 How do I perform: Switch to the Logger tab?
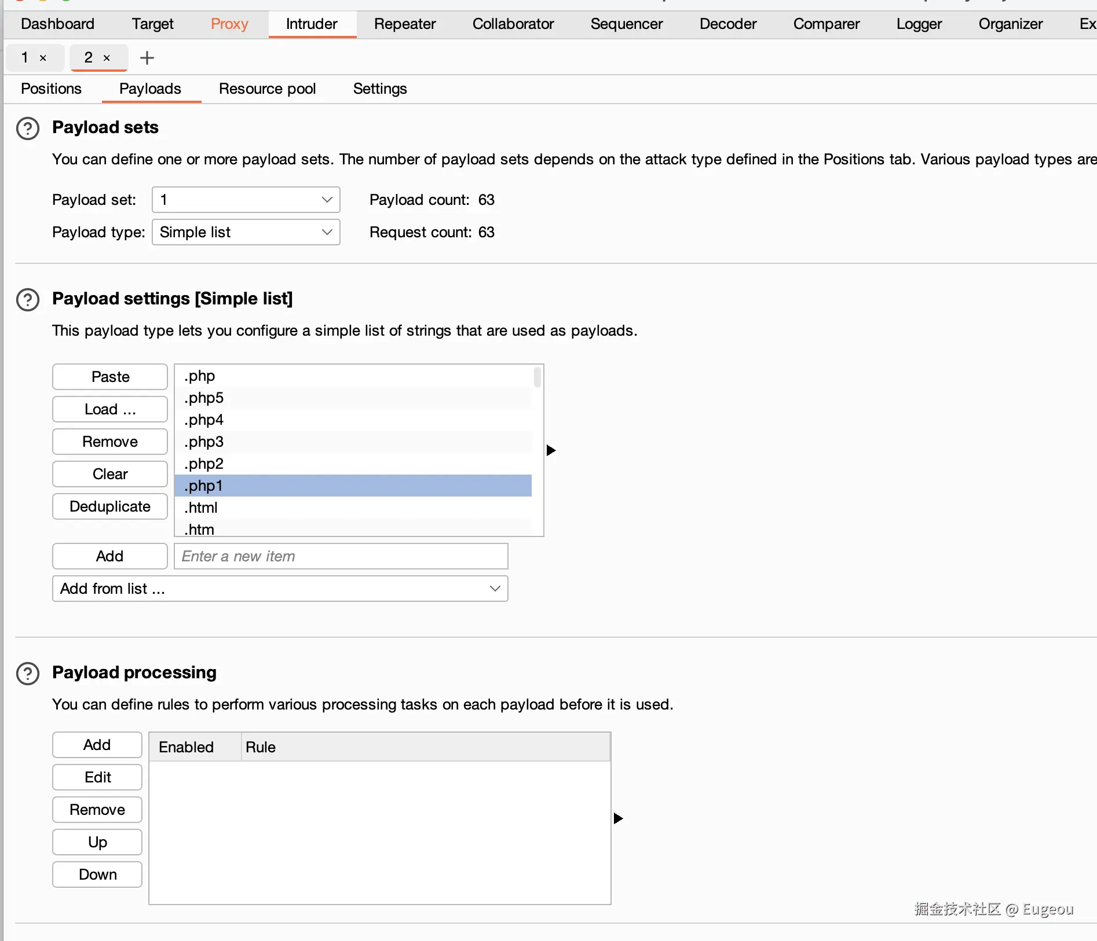919,24
